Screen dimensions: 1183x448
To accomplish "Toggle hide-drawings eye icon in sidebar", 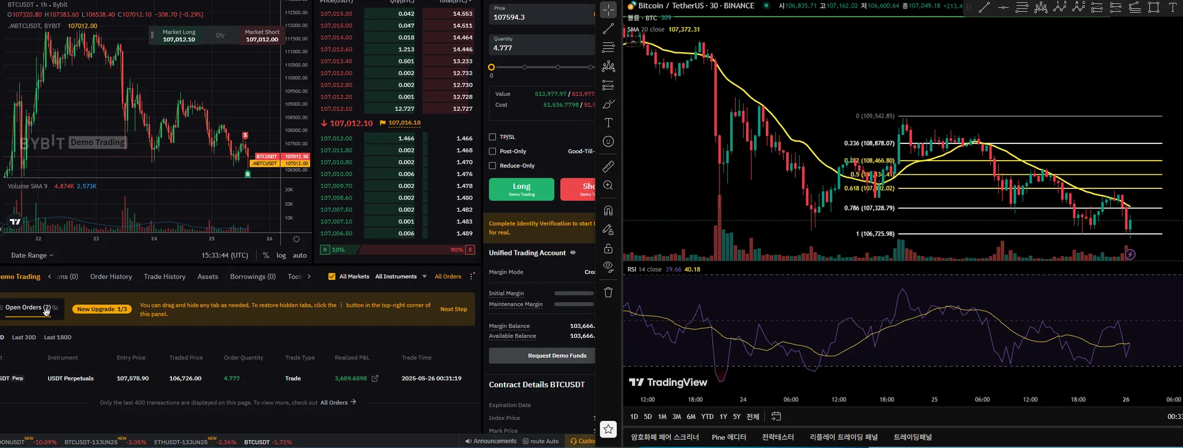I will [608, 267].
